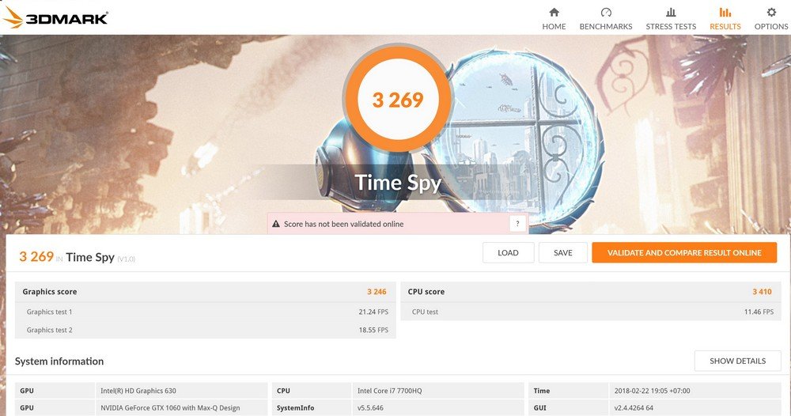Select the Results bar chart icon

pos(725,12)
